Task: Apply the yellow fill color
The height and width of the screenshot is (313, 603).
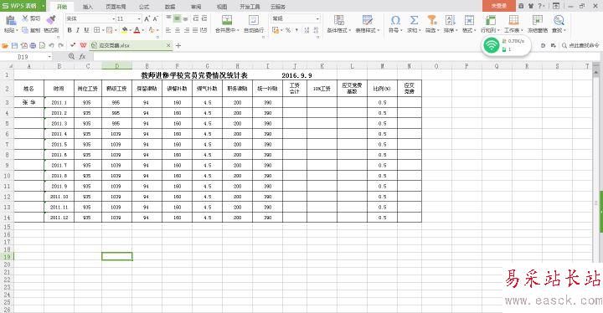Action: click(125, 30)
